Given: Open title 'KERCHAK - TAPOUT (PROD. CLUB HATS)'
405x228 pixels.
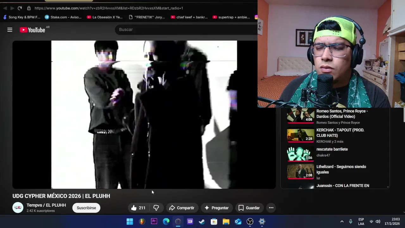Looking at the screenshot, I should 340,133.
